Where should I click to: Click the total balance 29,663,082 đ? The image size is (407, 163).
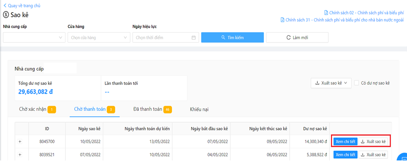pos(36,92)
